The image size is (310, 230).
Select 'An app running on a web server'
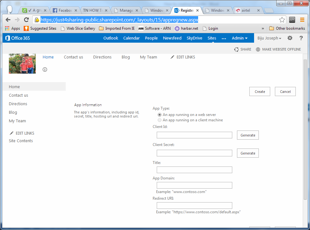click(x=160, y=115)
